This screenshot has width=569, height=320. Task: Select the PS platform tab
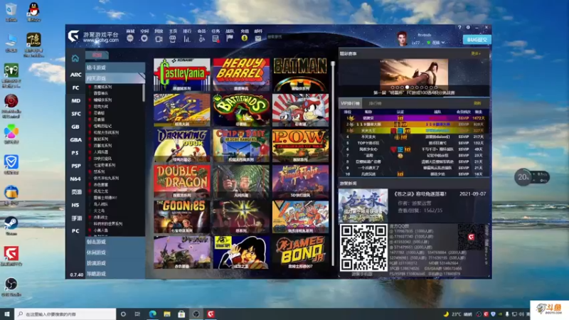(75, 153)
